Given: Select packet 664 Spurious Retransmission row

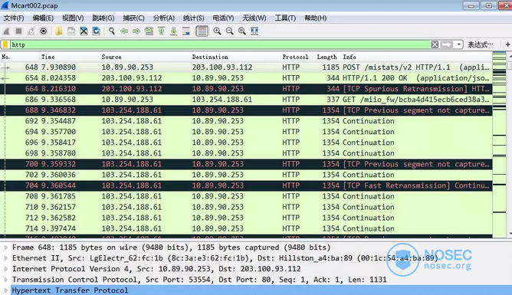Looking at the screenshot, I should (x=246, y=89).
